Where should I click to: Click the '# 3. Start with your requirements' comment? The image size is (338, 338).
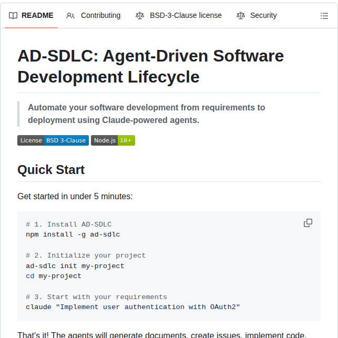click(x=96, y=297)
